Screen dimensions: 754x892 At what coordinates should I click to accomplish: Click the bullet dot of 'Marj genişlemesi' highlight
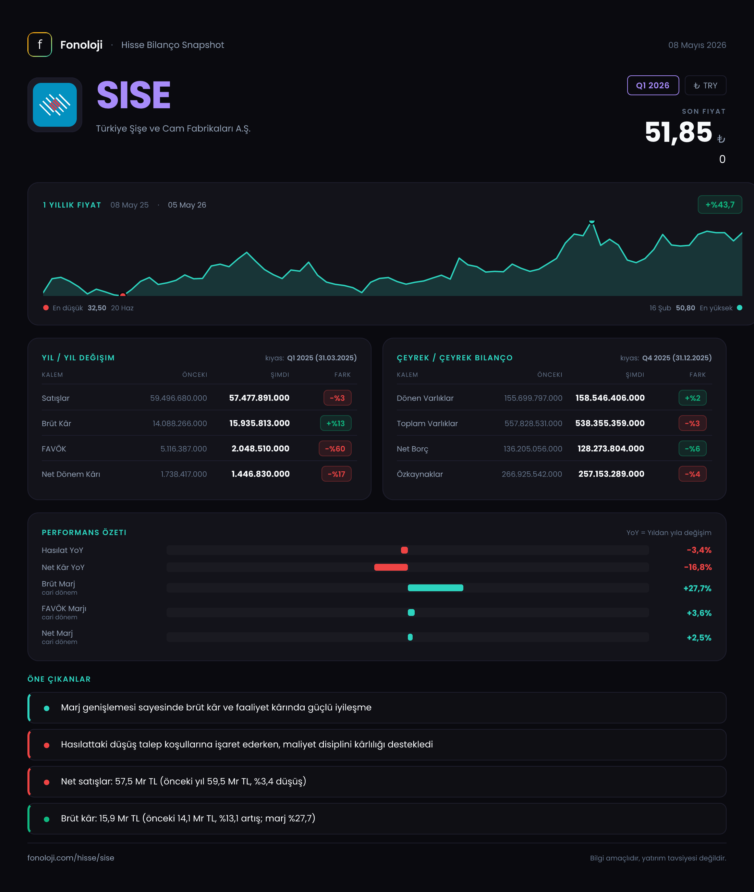(x=47, y=708)
